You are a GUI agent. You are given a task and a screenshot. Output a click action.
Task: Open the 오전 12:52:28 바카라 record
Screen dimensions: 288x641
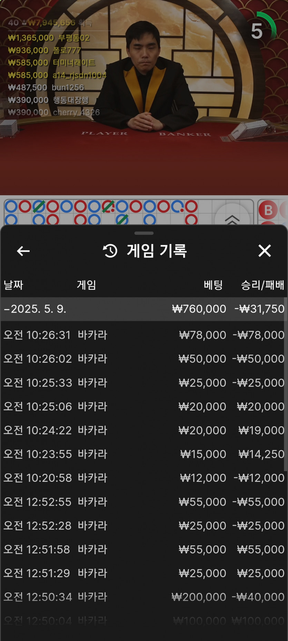click(144, 526)
